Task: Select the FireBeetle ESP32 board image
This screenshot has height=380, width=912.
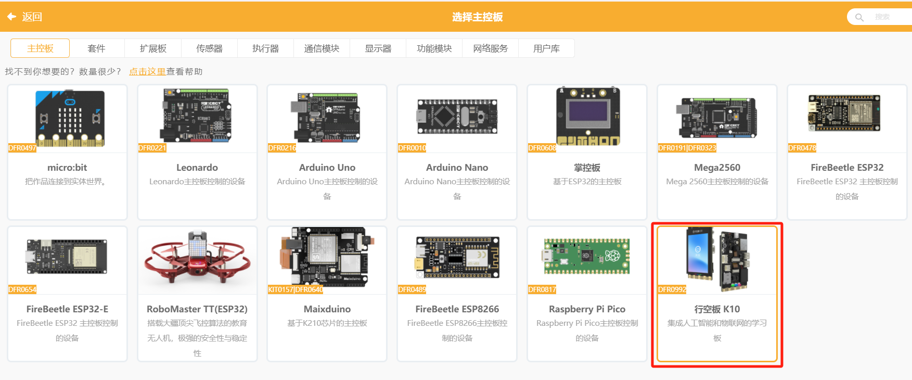Action: pos(844,113)
